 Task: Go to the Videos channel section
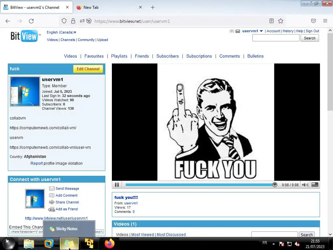(71, 56)
